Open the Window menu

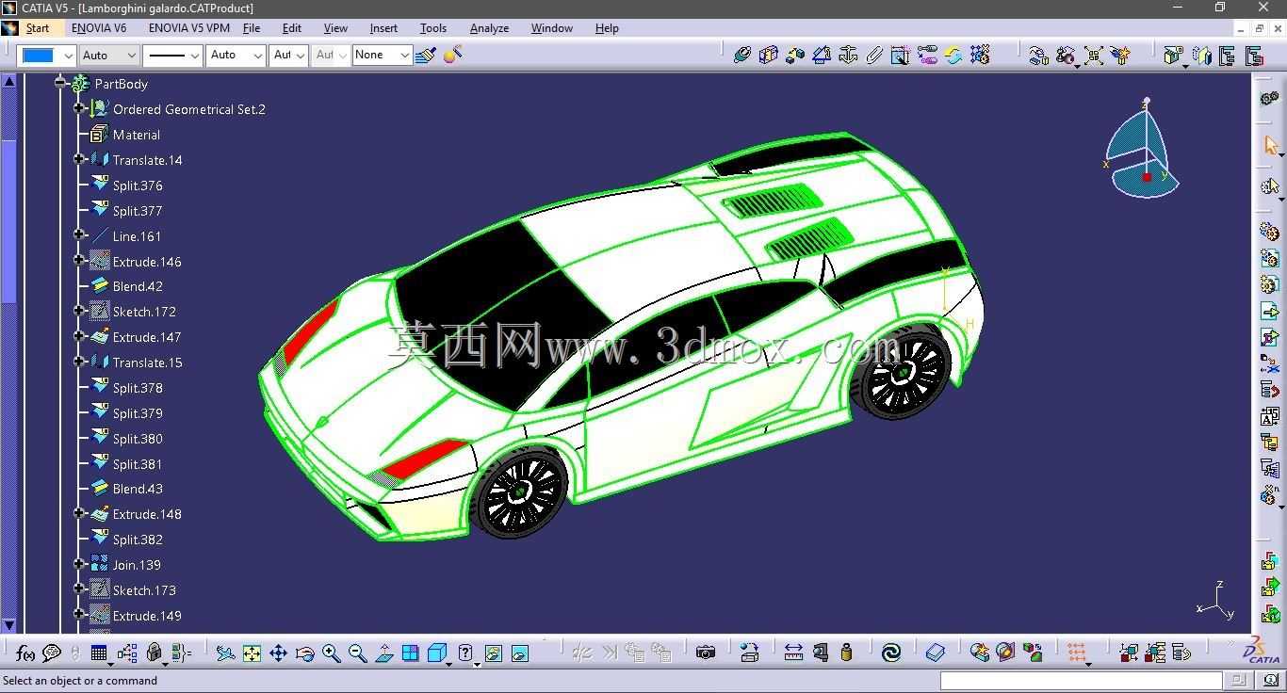pyautogui.click(x=552, y=28)
